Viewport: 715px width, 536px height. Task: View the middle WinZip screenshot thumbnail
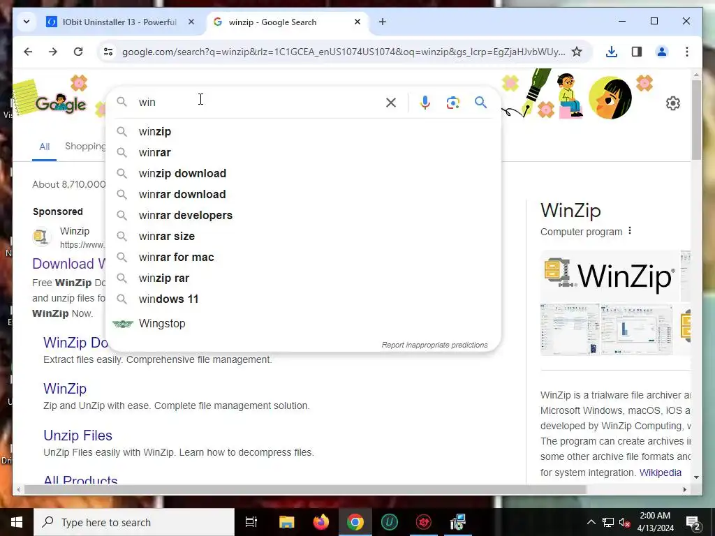(x=637, y=329)
